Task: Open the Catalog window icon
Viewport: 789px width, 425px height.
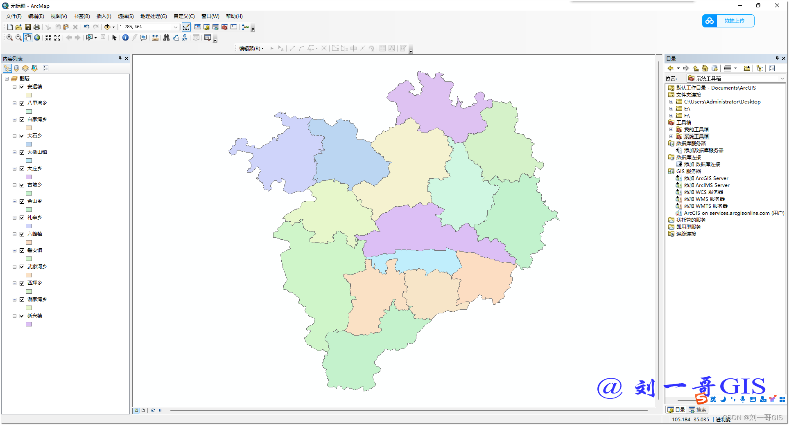Action: (x=207, y=27)
